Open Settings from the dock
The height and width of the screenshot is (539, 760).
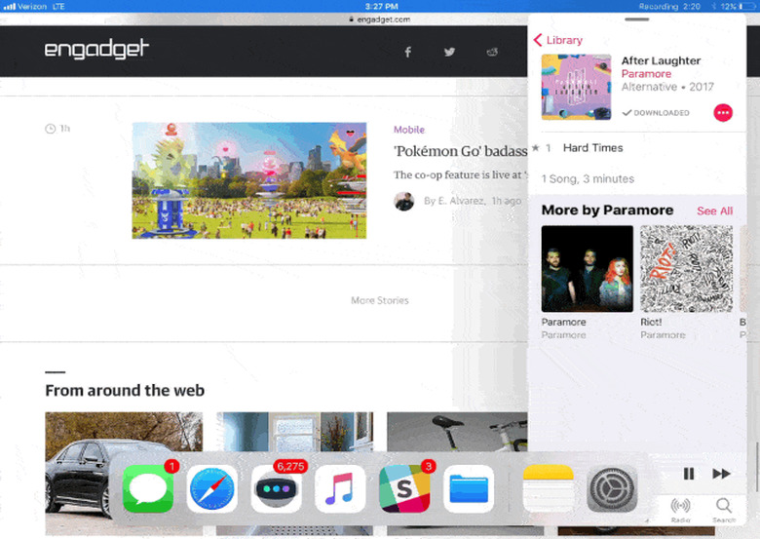pyautogui.click(x=612, y=488)
